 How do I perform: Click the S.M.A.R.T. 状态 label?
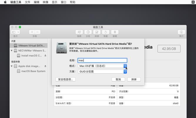[64, 103]
